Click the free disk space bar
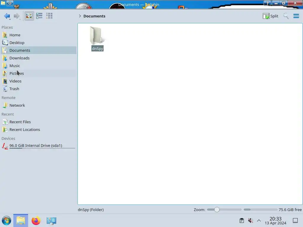 260,210
